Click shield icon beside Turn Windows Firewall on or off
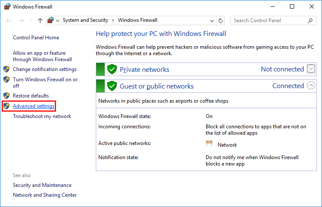This screenshot has height=207, width=322. click(x=6, y=80)
